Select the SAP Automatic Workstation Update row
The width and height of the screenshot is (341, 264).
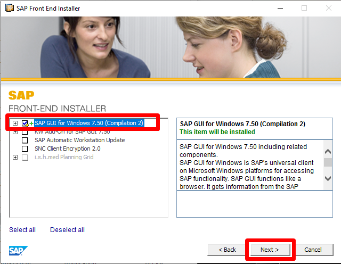79,140
